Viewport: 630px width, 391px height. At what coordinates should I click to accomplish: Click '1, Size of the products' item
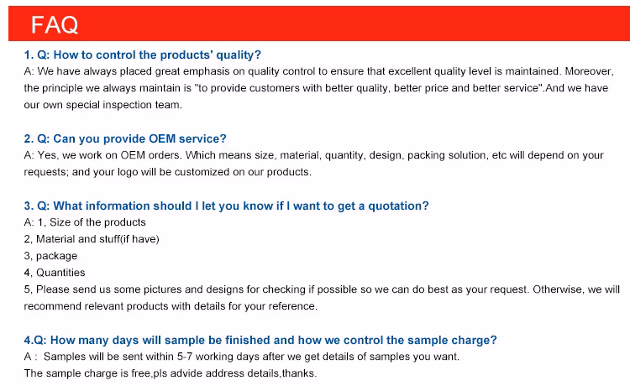(85, 222)
